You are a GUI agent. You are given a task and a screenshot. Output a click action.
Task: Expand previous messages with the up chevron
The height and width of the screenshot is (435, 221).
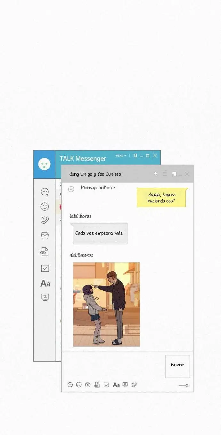tap(71, 189)
